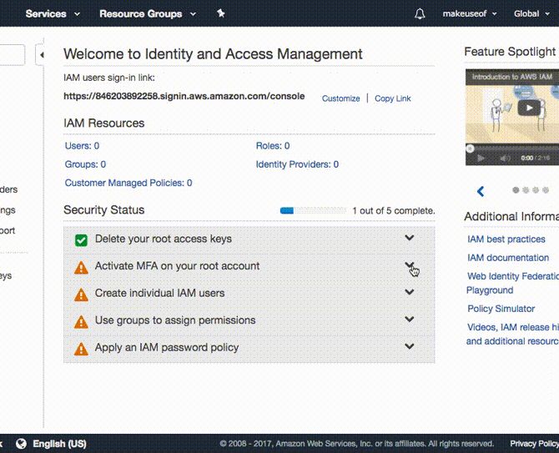559x453 pixels.
Task: Open the Users: 0 resource link
Action: click(82, 146)
